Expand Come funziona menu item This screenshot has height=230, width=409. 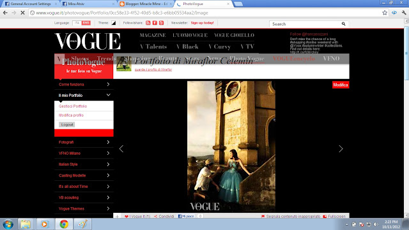tap(84, 84)
